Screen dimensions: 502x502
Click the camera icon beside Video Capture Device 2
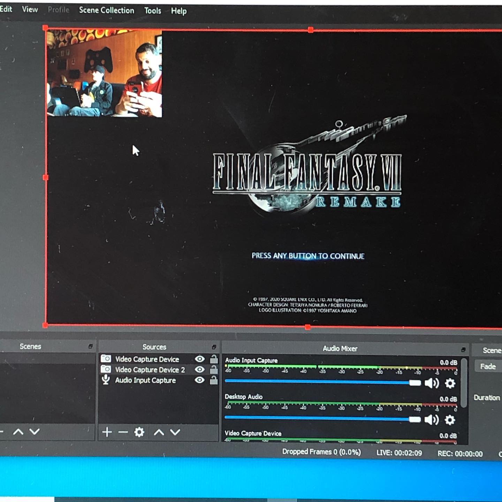coord(106,369)
